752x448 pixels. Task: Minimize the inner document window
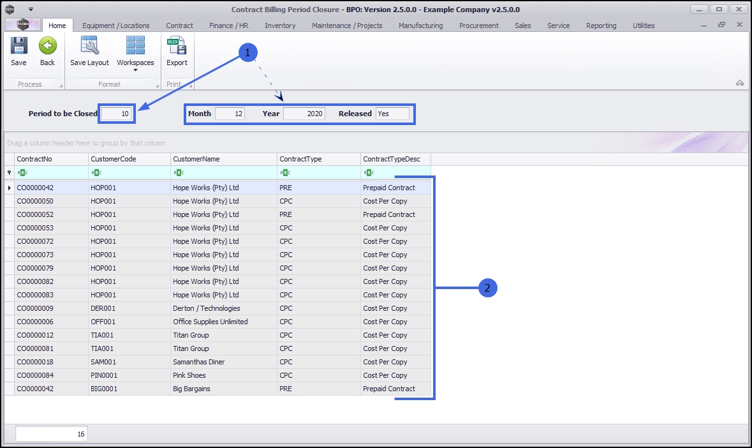pos(704,26)
